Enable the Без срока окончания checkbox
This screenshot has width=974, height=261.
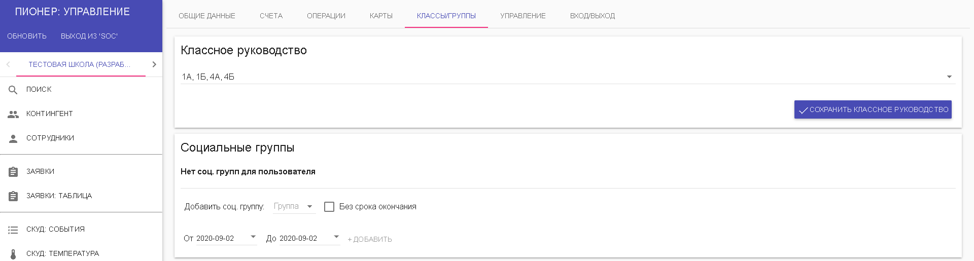coord(329,207)
